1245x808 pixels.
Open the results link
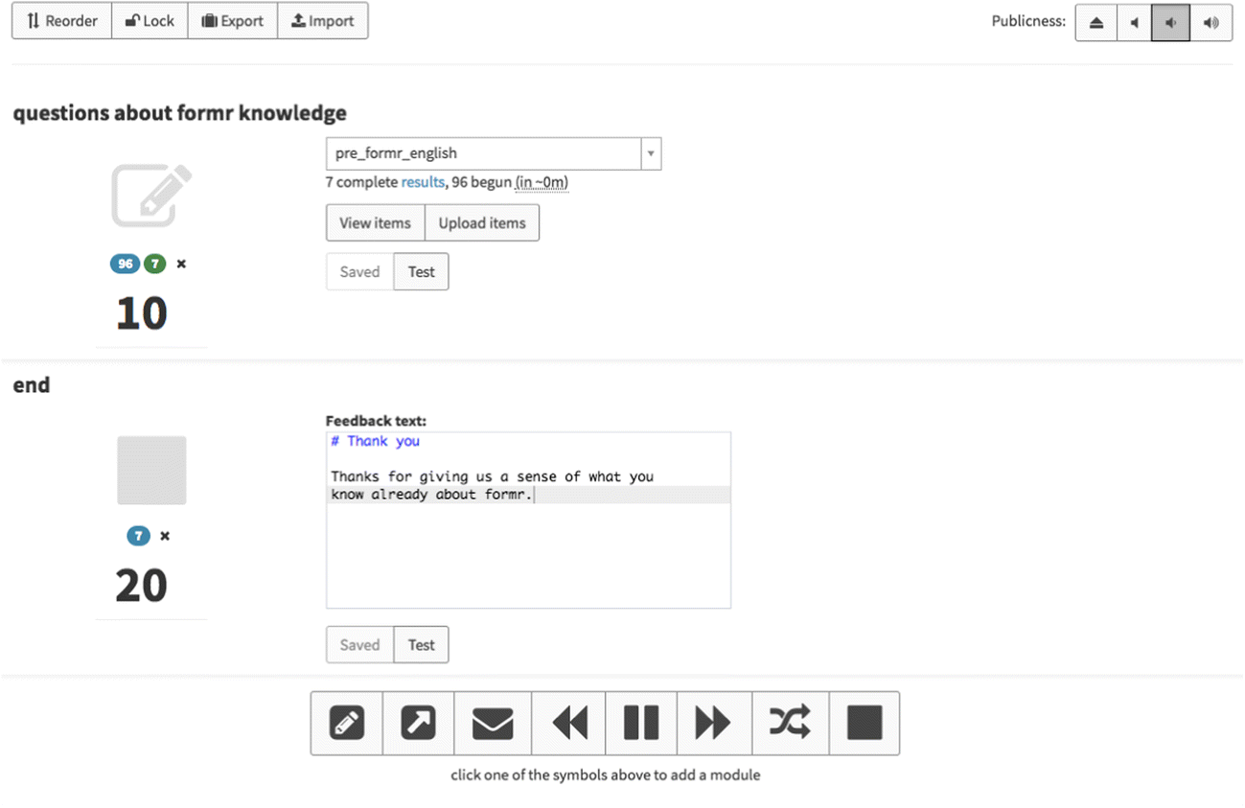click(x=423, y=182)
